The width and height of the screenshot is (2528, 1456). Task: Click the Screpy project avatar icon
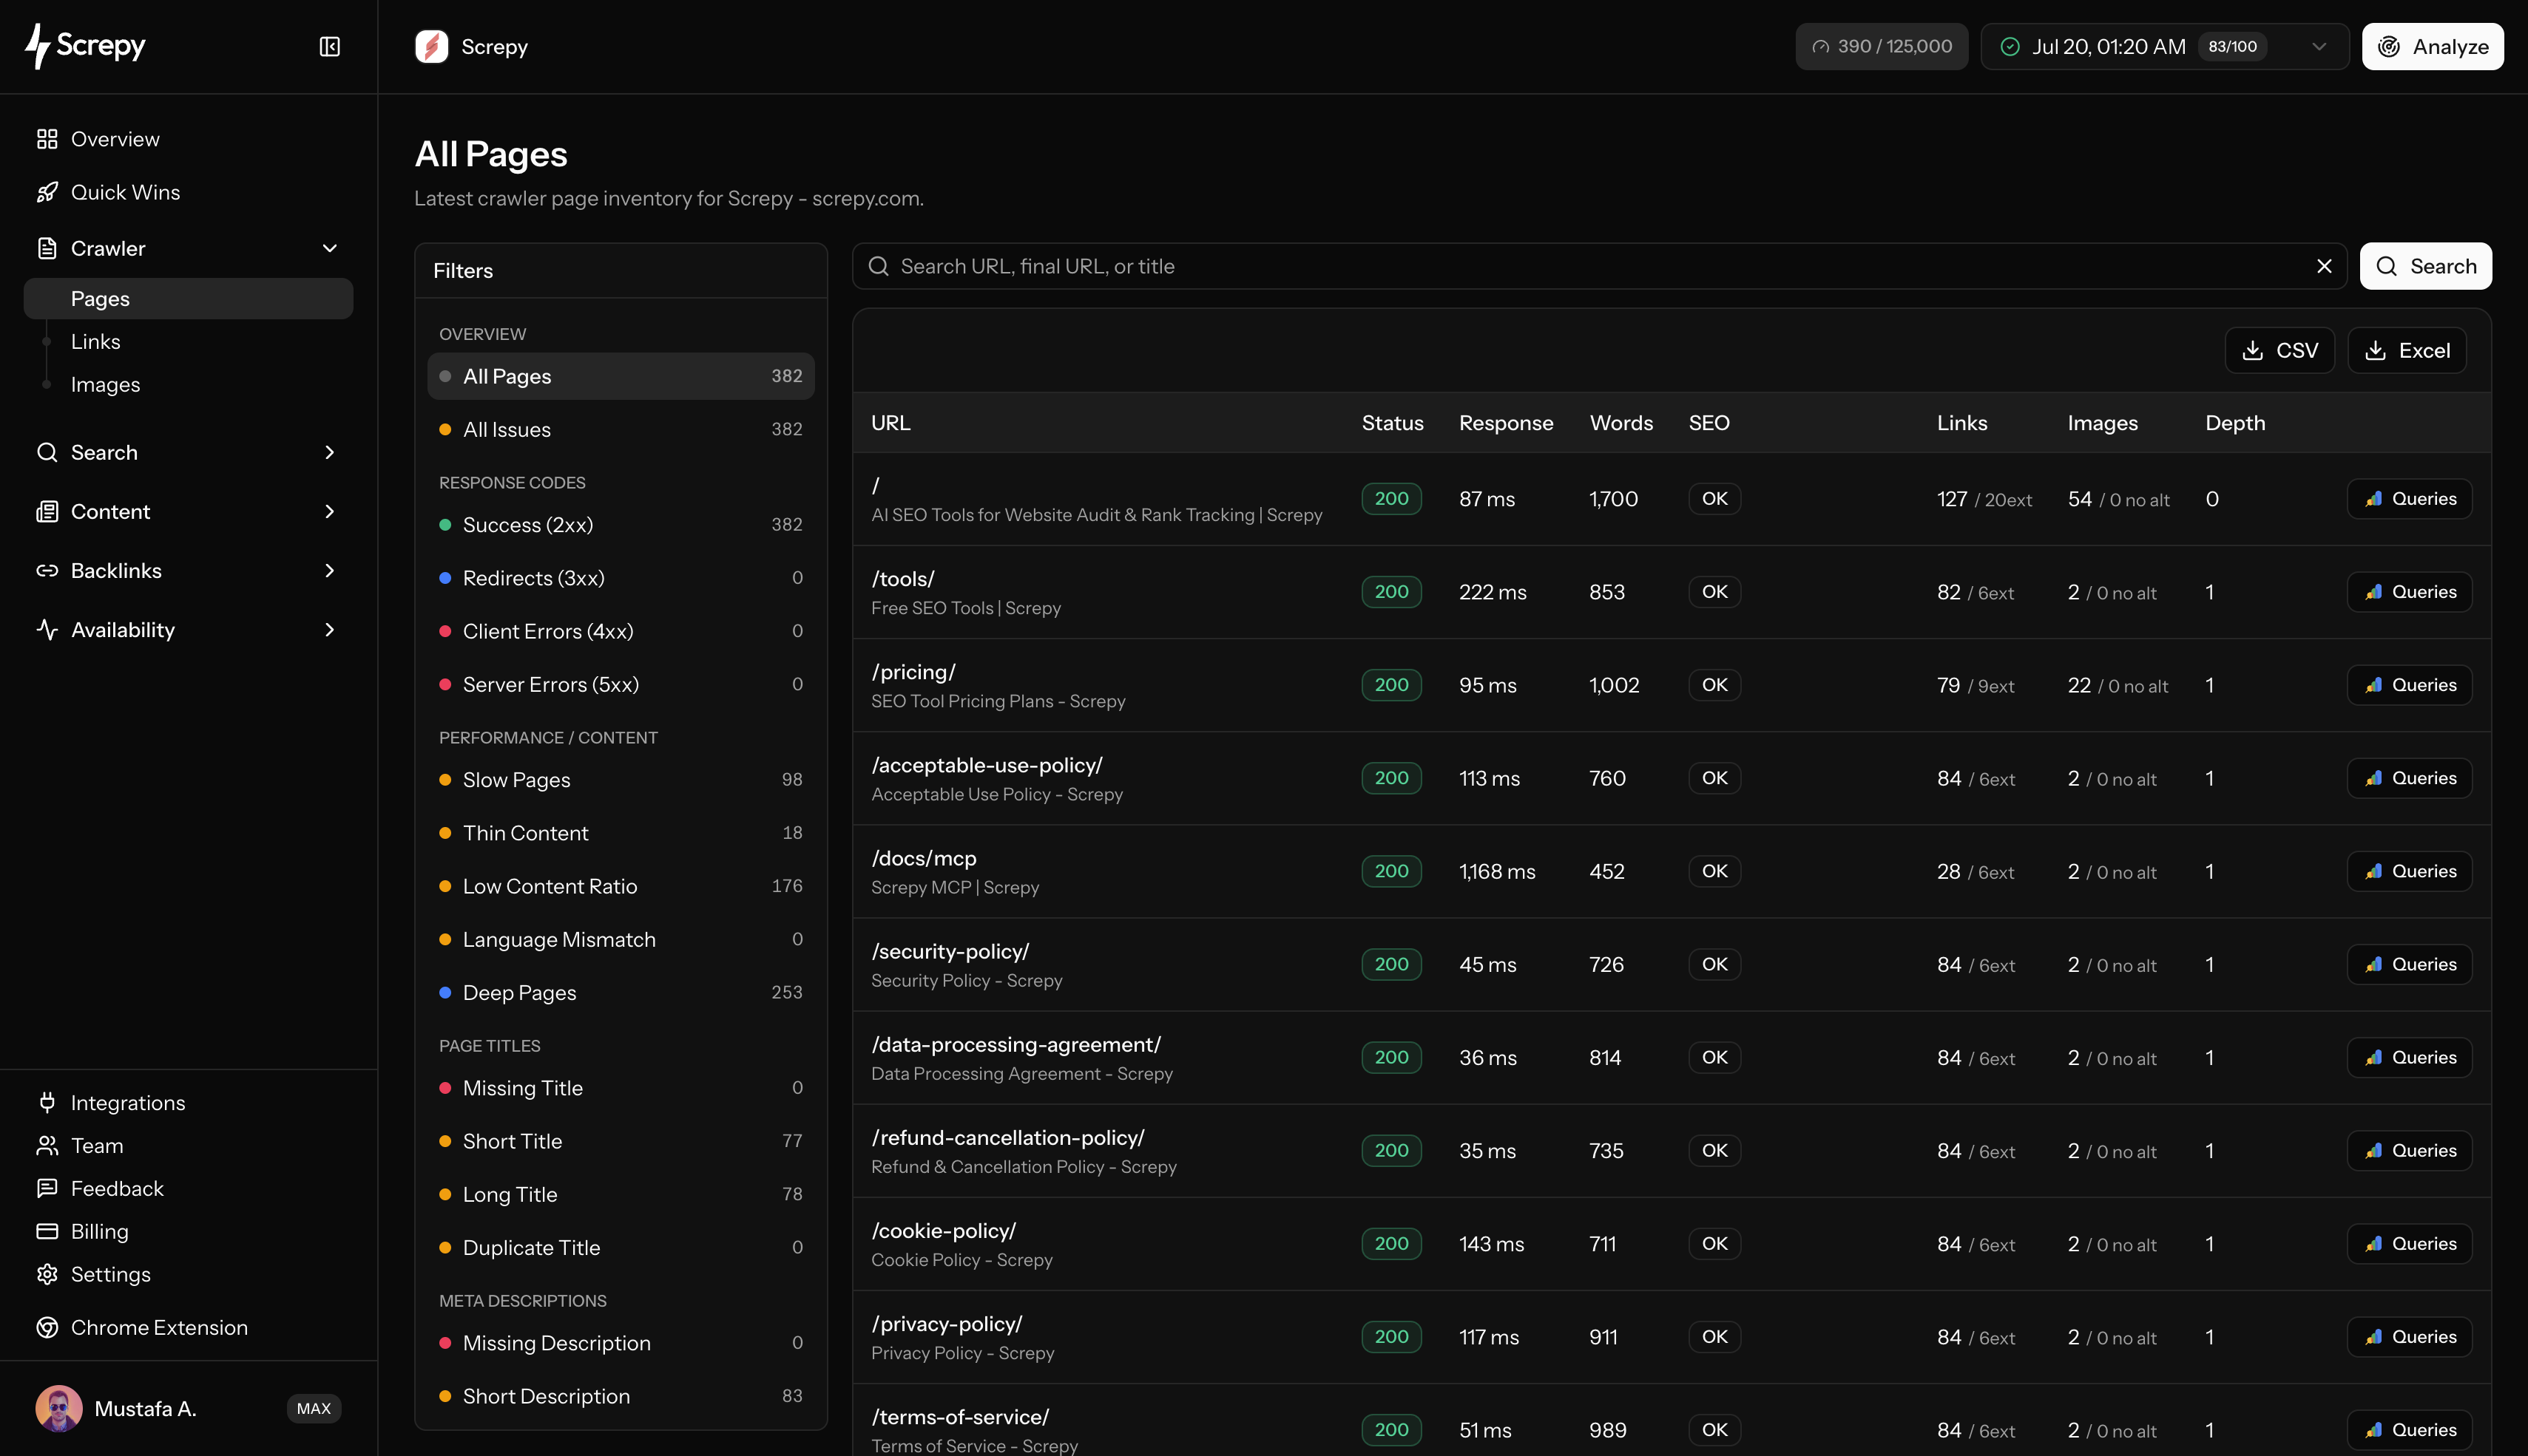[x=431, y=47]
